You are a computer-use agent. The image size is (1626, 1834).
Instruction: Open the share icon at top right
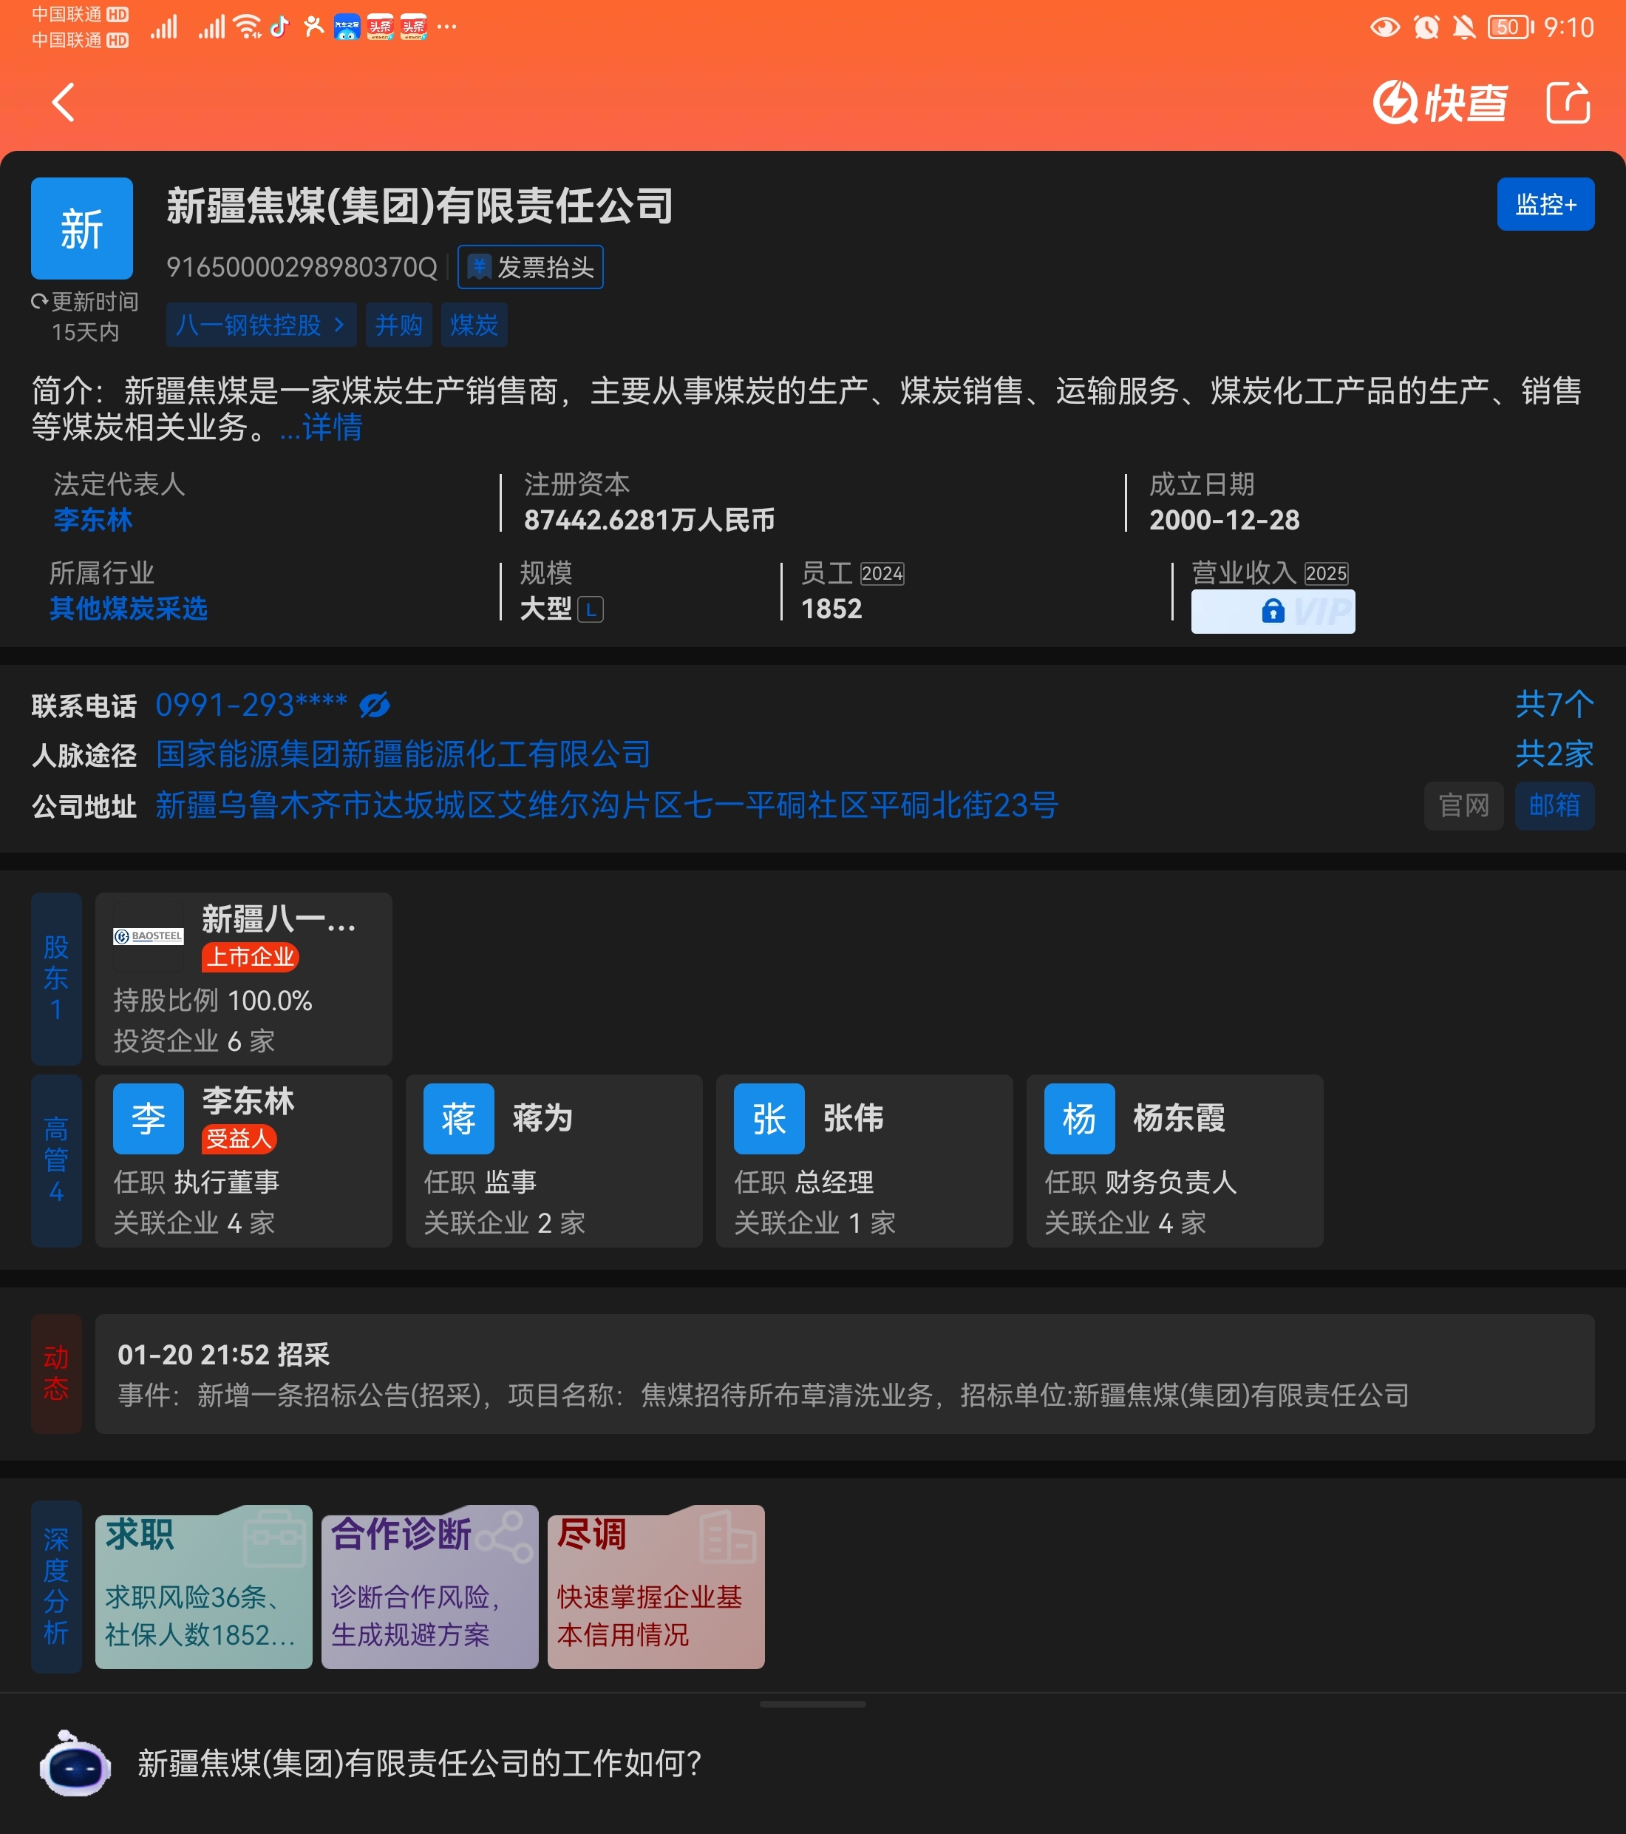pos(1568,102)
